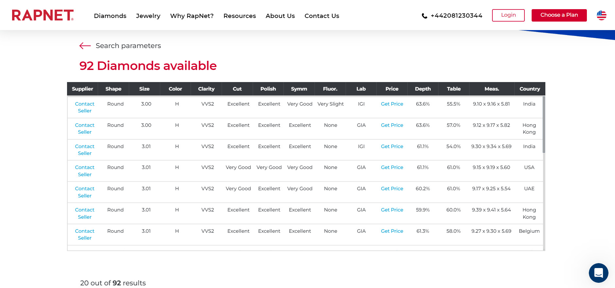Image resolution: width=615 pixels, height=288 pixels.
Task: Click the phone icon next to the number
Action: [424, 16]
